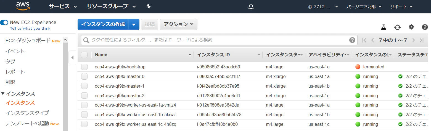The width and height of the screenshot is (431, 131).
Task: Check the ocp4-aws-qt9tx-master-0 row checkbox
Action: click(84, 76)
